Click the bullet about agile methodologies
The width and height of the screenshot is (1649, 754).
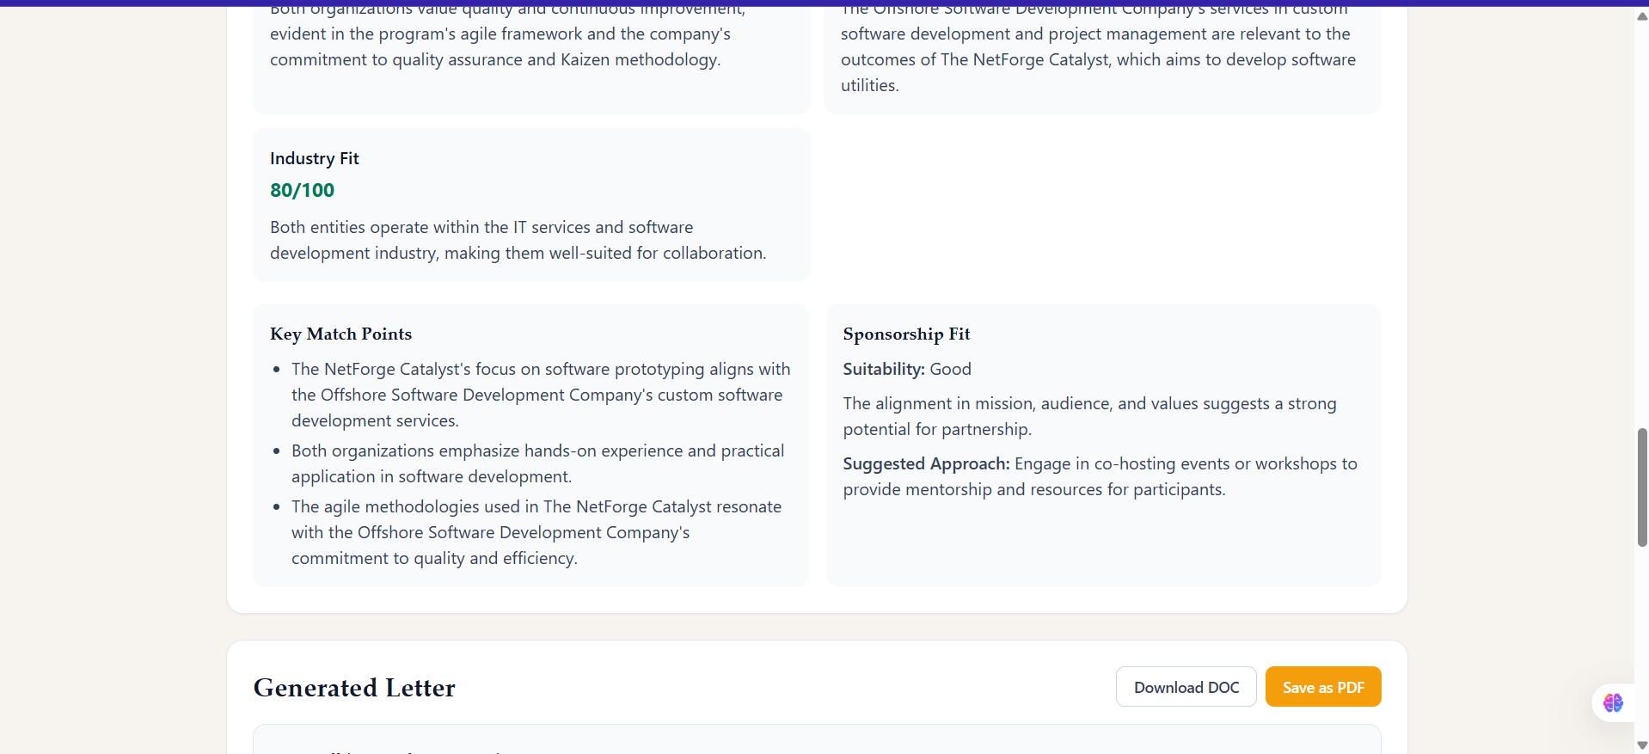coord(536,532)
